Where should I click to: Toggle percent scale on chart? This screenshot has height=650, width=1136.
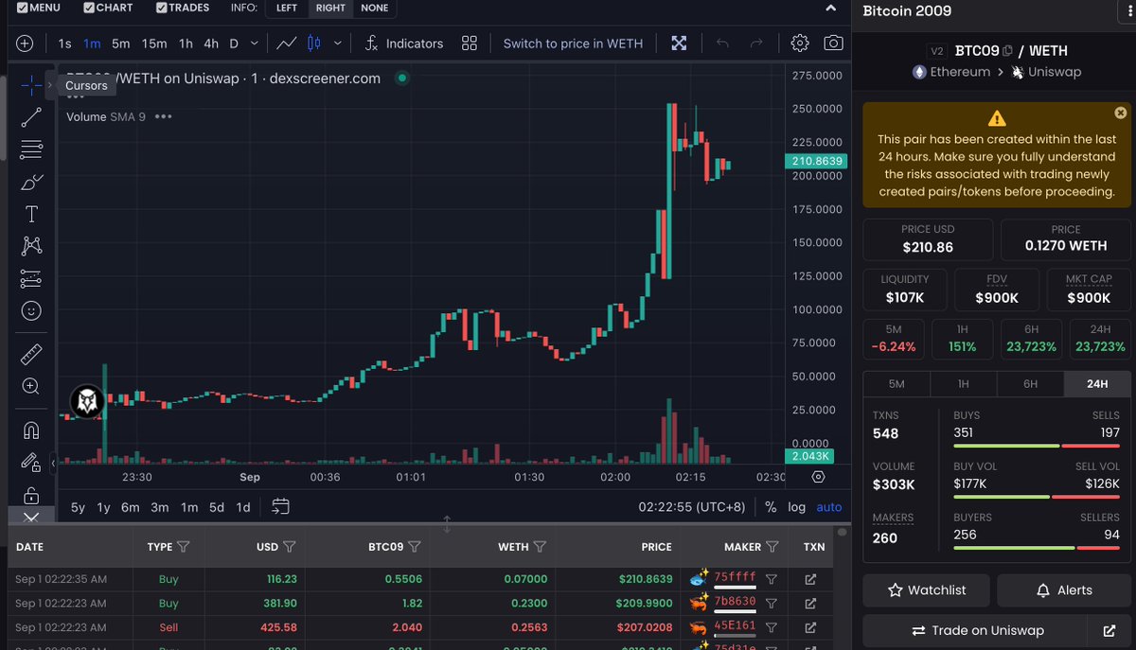coord(771,507)
